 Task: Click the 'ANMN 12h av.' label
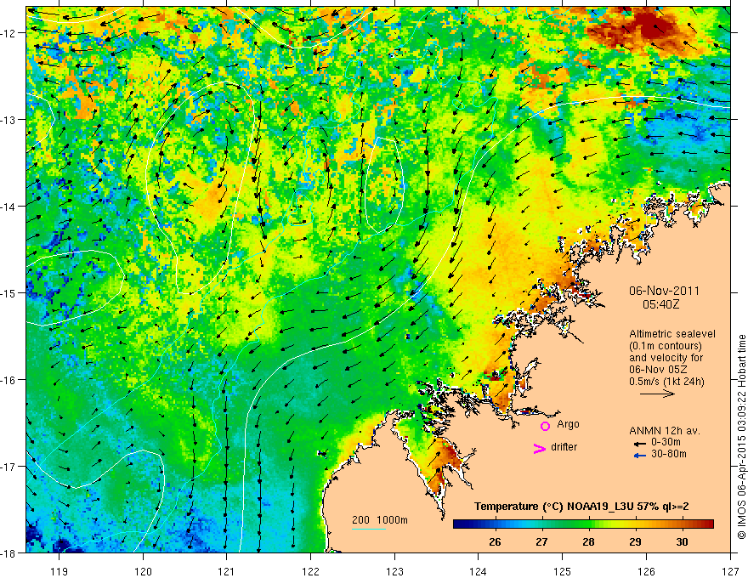[x=665, y=431]
